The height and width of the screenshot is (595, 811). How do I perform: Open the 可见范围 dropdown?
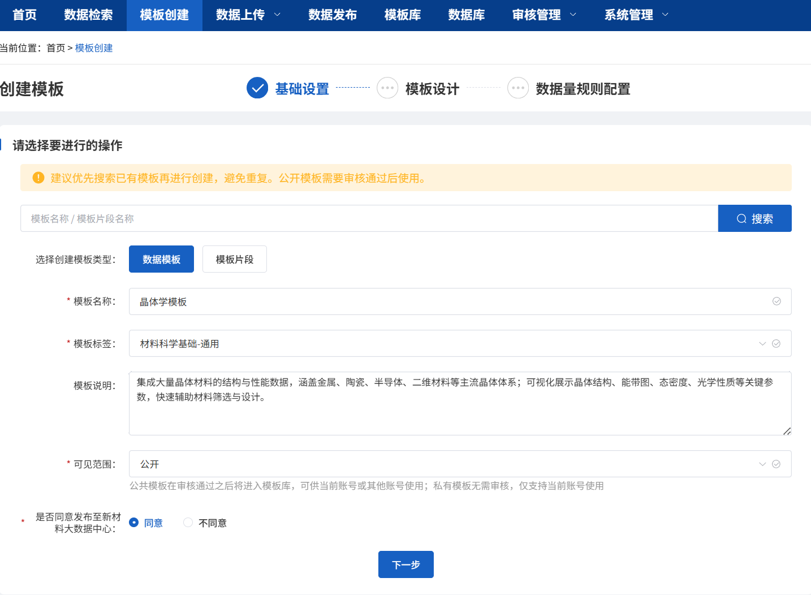762,464
